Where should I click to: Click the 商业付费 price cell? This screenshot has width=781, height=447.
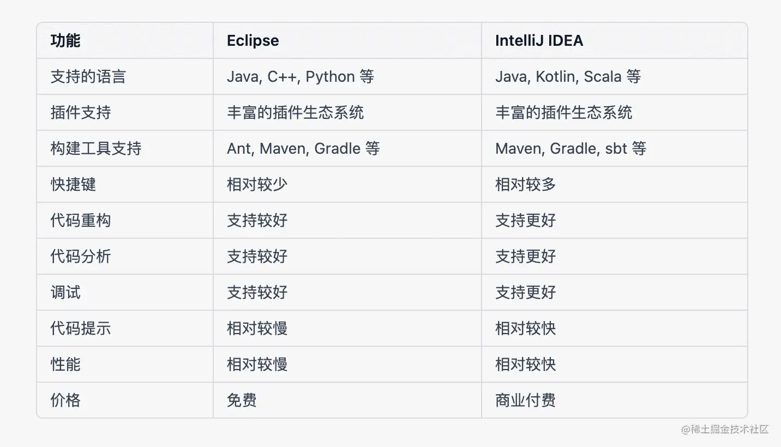click(x=525, y=400)
